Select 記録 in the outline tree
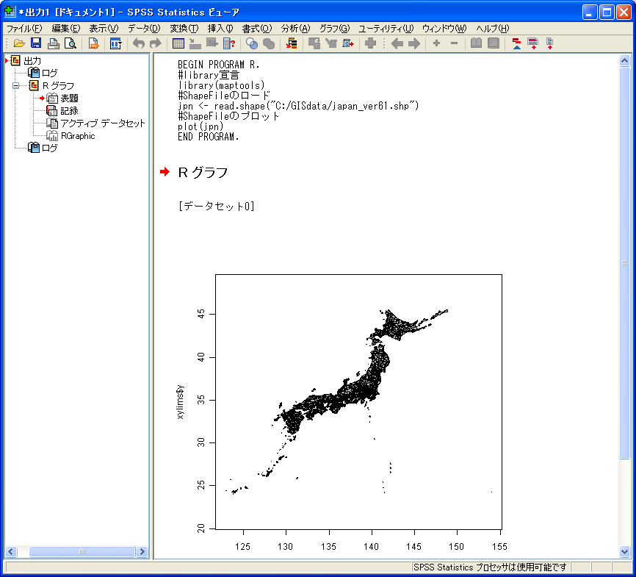The width and height of the screenshot is (636, 577). (x=69, y=110)
